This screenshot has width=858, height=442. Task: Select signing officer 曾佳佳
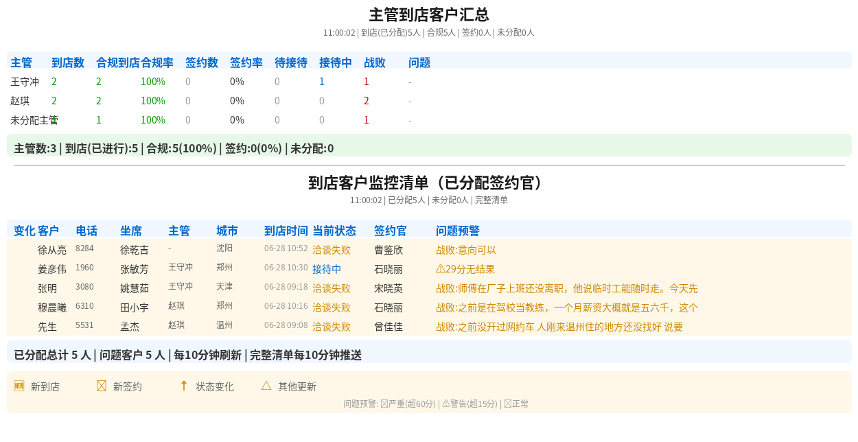(x=389, y=327)
